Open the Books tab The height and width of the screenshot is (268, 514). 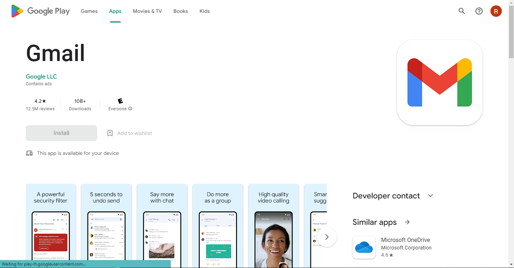181,11
